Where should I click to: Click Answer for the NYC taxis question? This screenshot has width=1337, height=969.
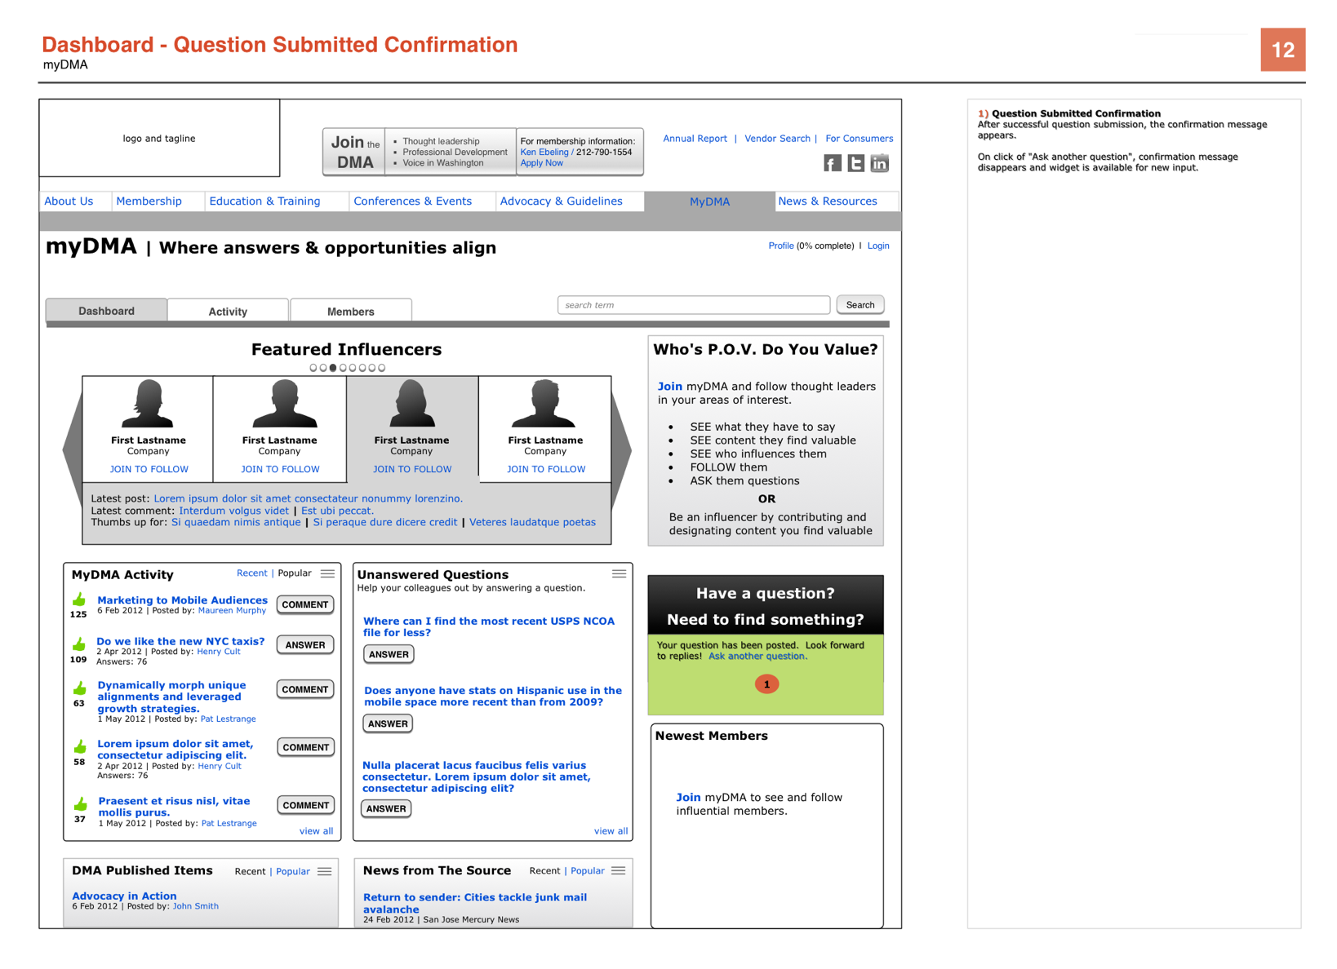tap(305, 644)
